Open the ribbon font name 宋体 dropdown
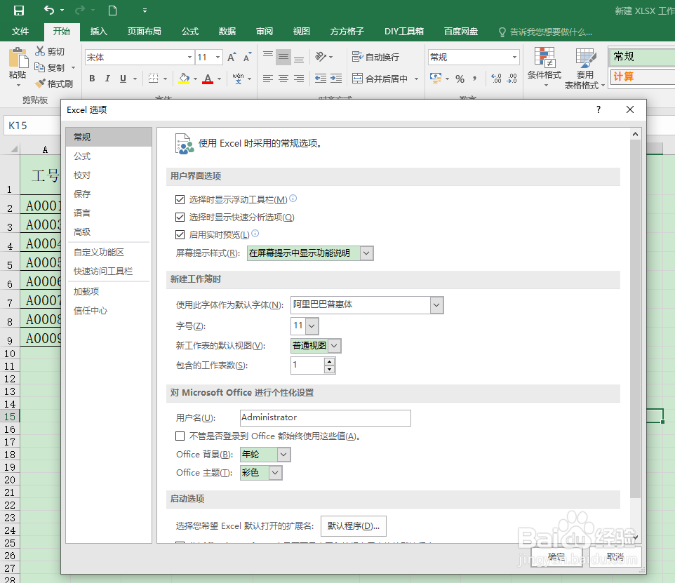 [x=189, y=58]
